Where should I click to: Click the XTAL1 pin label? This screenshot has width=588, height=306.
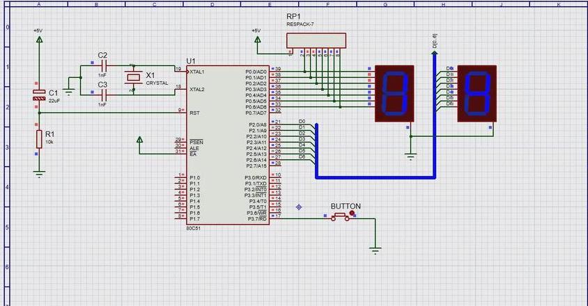pos(197,72)
